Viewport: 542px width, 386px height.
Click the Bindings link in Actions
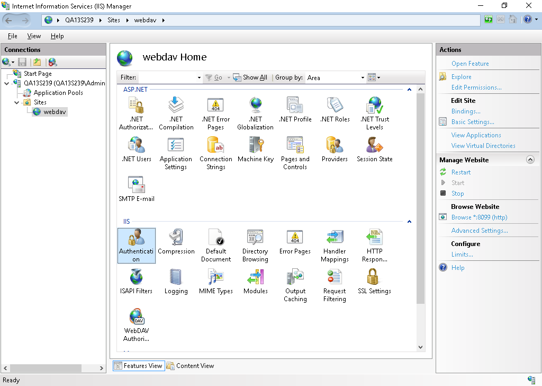pos(466,111)
